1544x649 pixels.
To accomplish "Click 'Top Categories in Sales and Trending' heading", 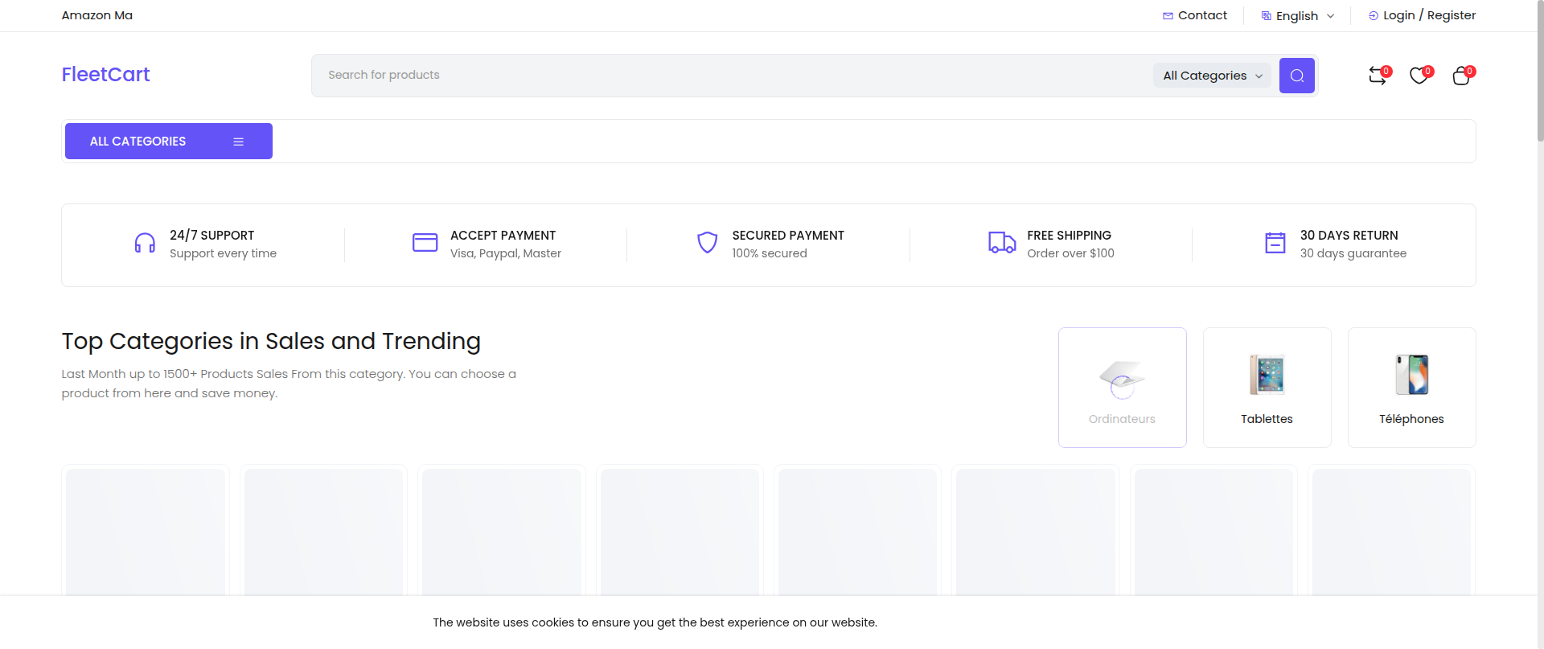I will [x=271, y=341].
